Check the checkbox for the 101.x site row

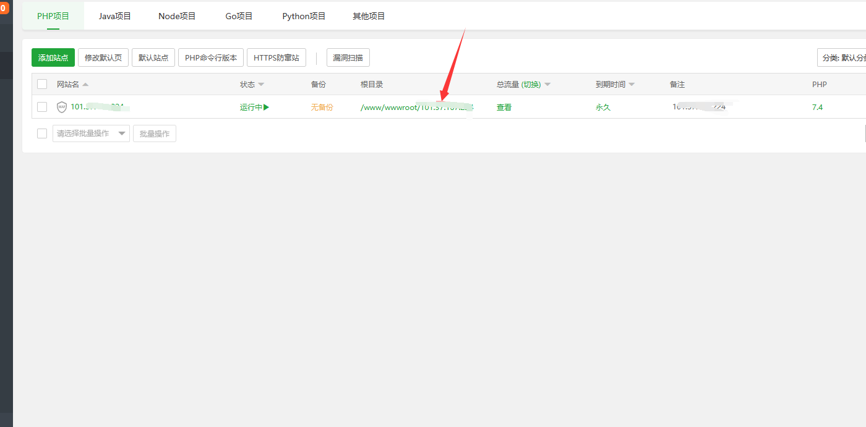tap(42, 107)
